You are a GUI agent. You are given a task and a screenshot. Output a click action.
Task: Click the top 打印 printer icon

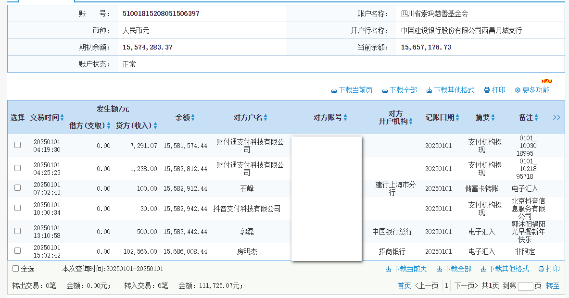click(x=487, y=90)
